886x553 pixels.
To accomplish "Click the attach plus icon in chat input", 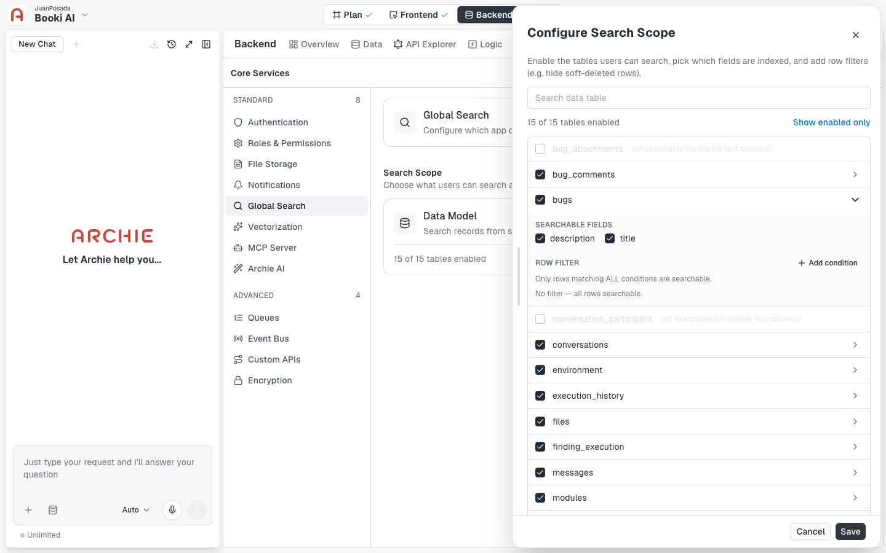I will click(x=28, y=510).
